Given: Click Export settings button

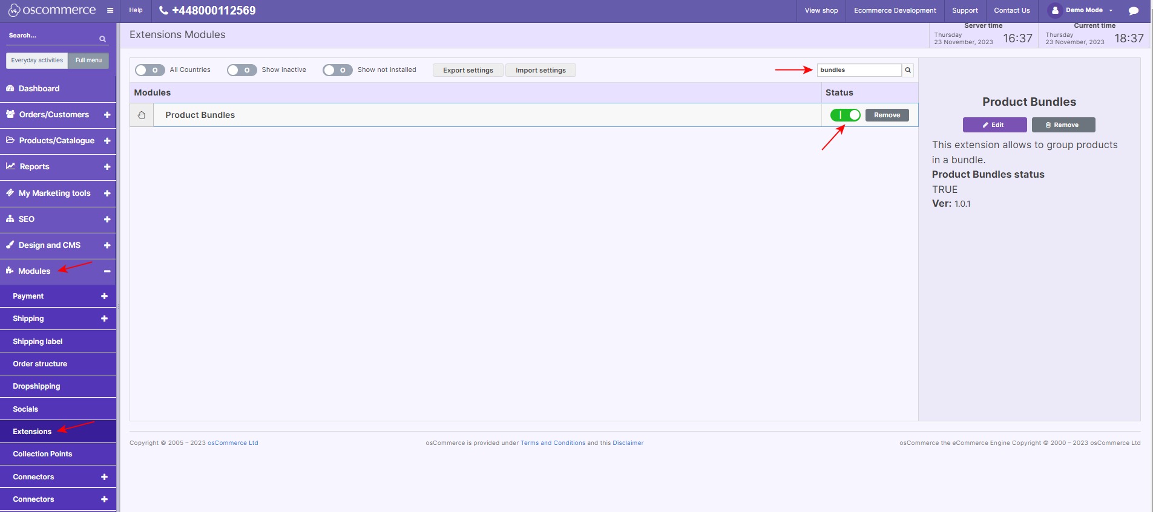Looking at the screenshot, I should coord(468,70).
